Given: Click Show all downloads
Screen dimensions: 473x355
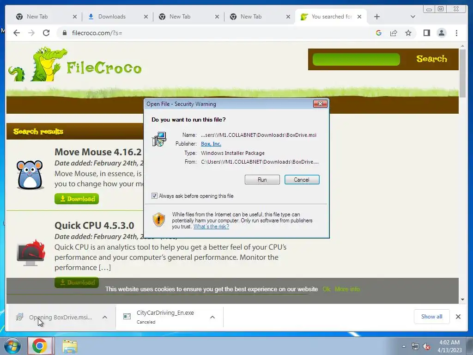Looking at the screenshot, I should 432,316.
